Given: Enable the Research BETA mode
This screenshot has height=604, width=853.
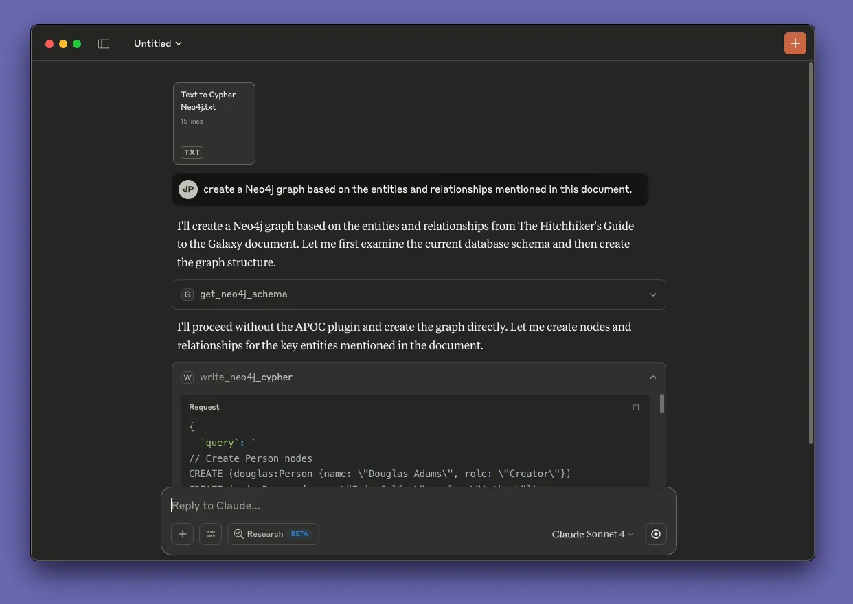Looking at the screenshot, I should click(273, 534).
